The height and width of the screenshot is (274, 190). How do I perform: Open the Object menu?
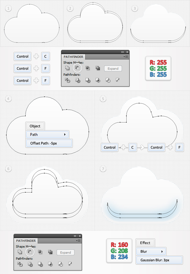35,126
